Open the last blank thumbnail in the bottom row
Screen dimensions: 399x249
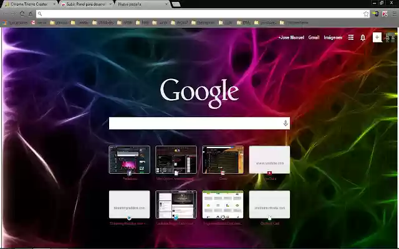(269, 205)
